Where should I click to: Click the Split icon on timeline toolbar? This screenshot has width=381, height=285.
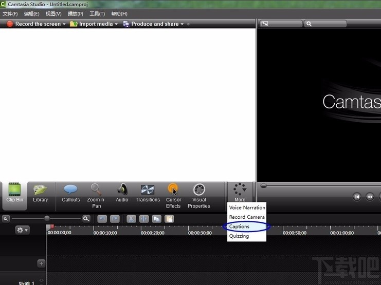click(x=144, y=219)
